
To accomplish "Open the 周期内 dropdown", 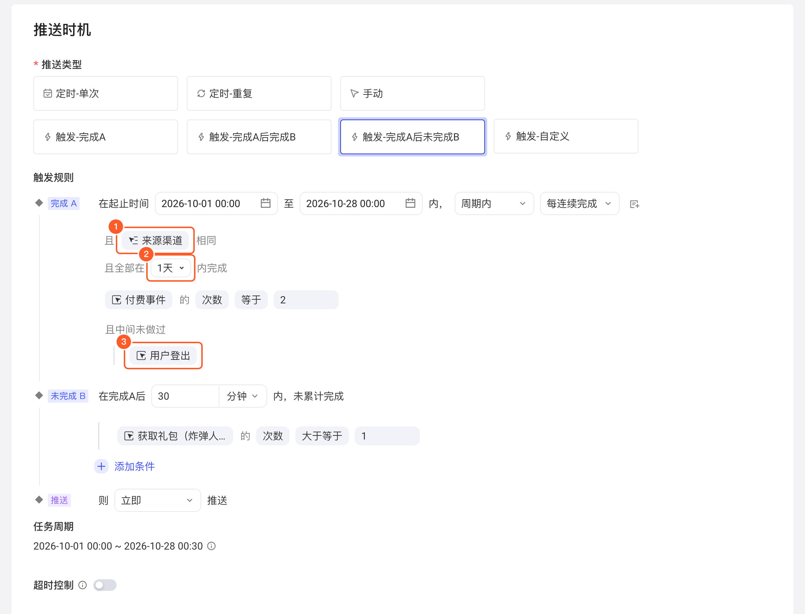I will coord(494,203).
